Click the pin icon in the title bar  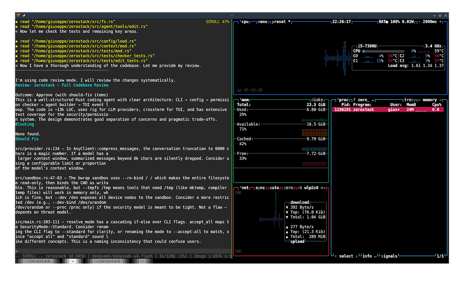click(24, 15)
